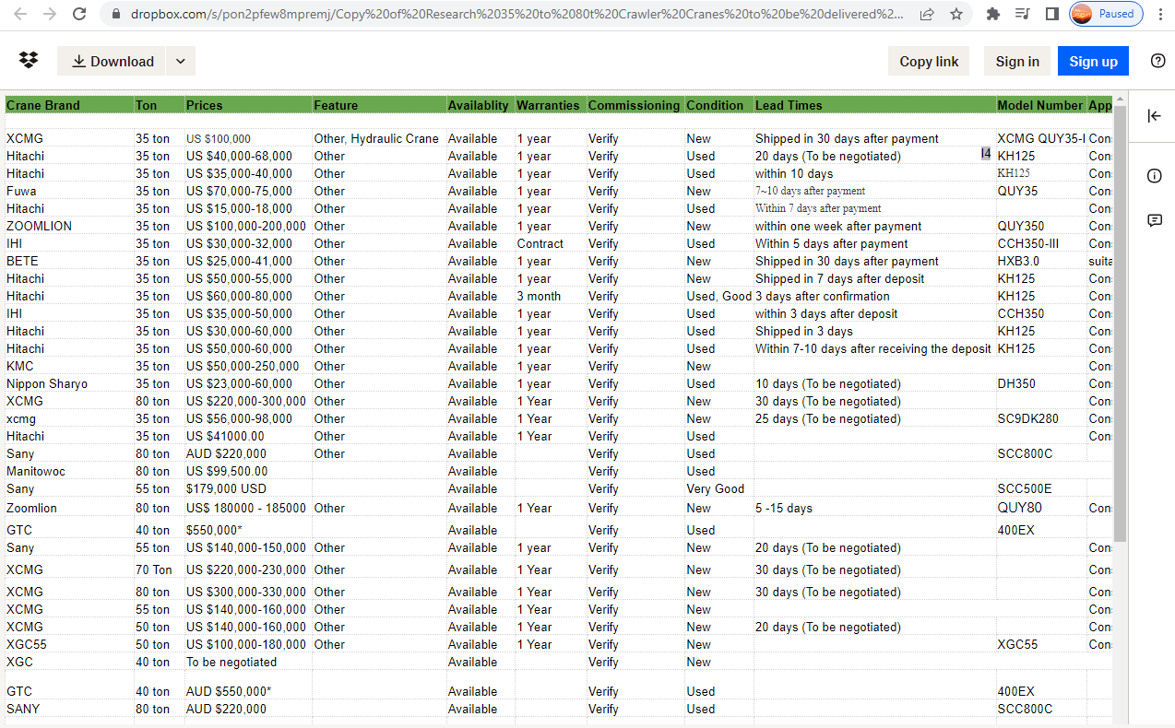Viewport: 1175px width, 728px height.
Task: Toggle the browser side panel
Action: click(x=1051, y=14)
